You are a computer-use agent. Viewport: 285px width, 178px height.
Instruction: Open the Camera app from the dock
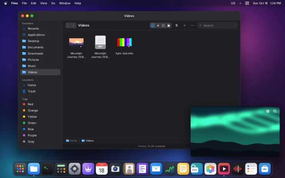115,169
